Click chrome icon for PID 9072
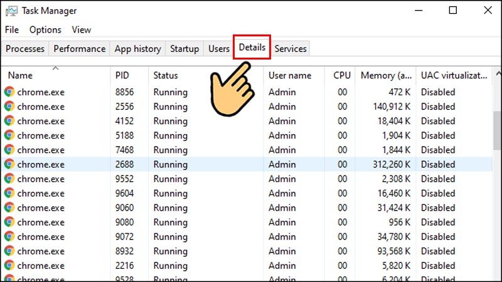 tap(9, 236)
